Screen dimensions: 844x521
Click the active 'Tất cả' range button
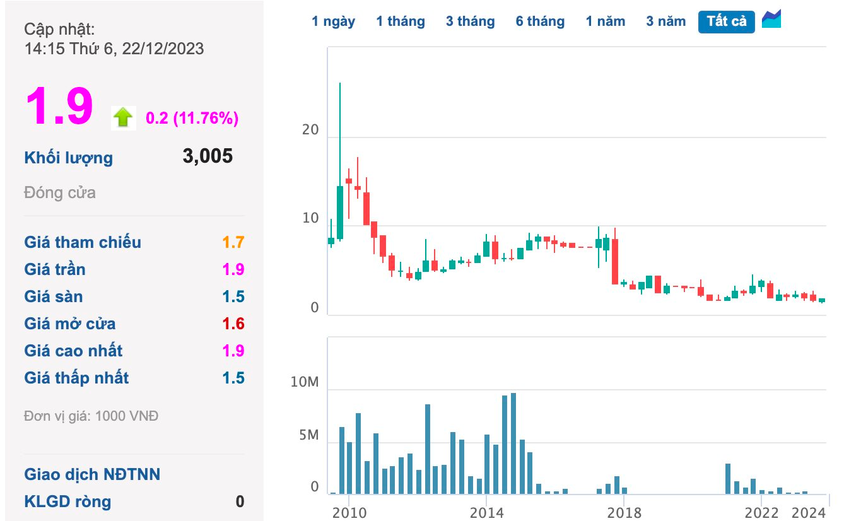[x=727, y=21]
